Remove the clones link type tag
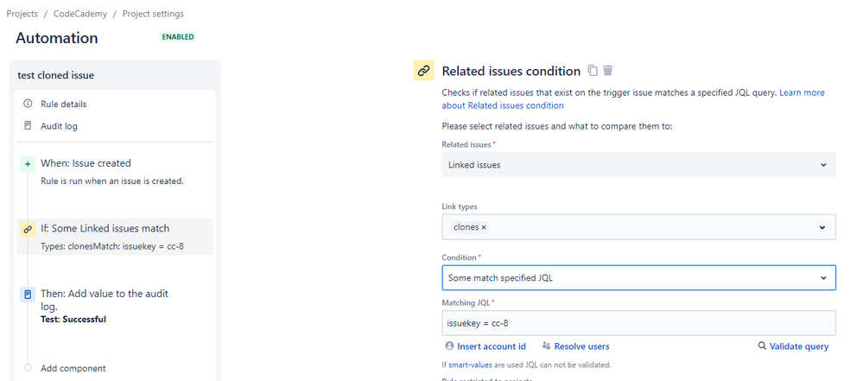This screenshot has width=863, height=381. tap(484, 227)
